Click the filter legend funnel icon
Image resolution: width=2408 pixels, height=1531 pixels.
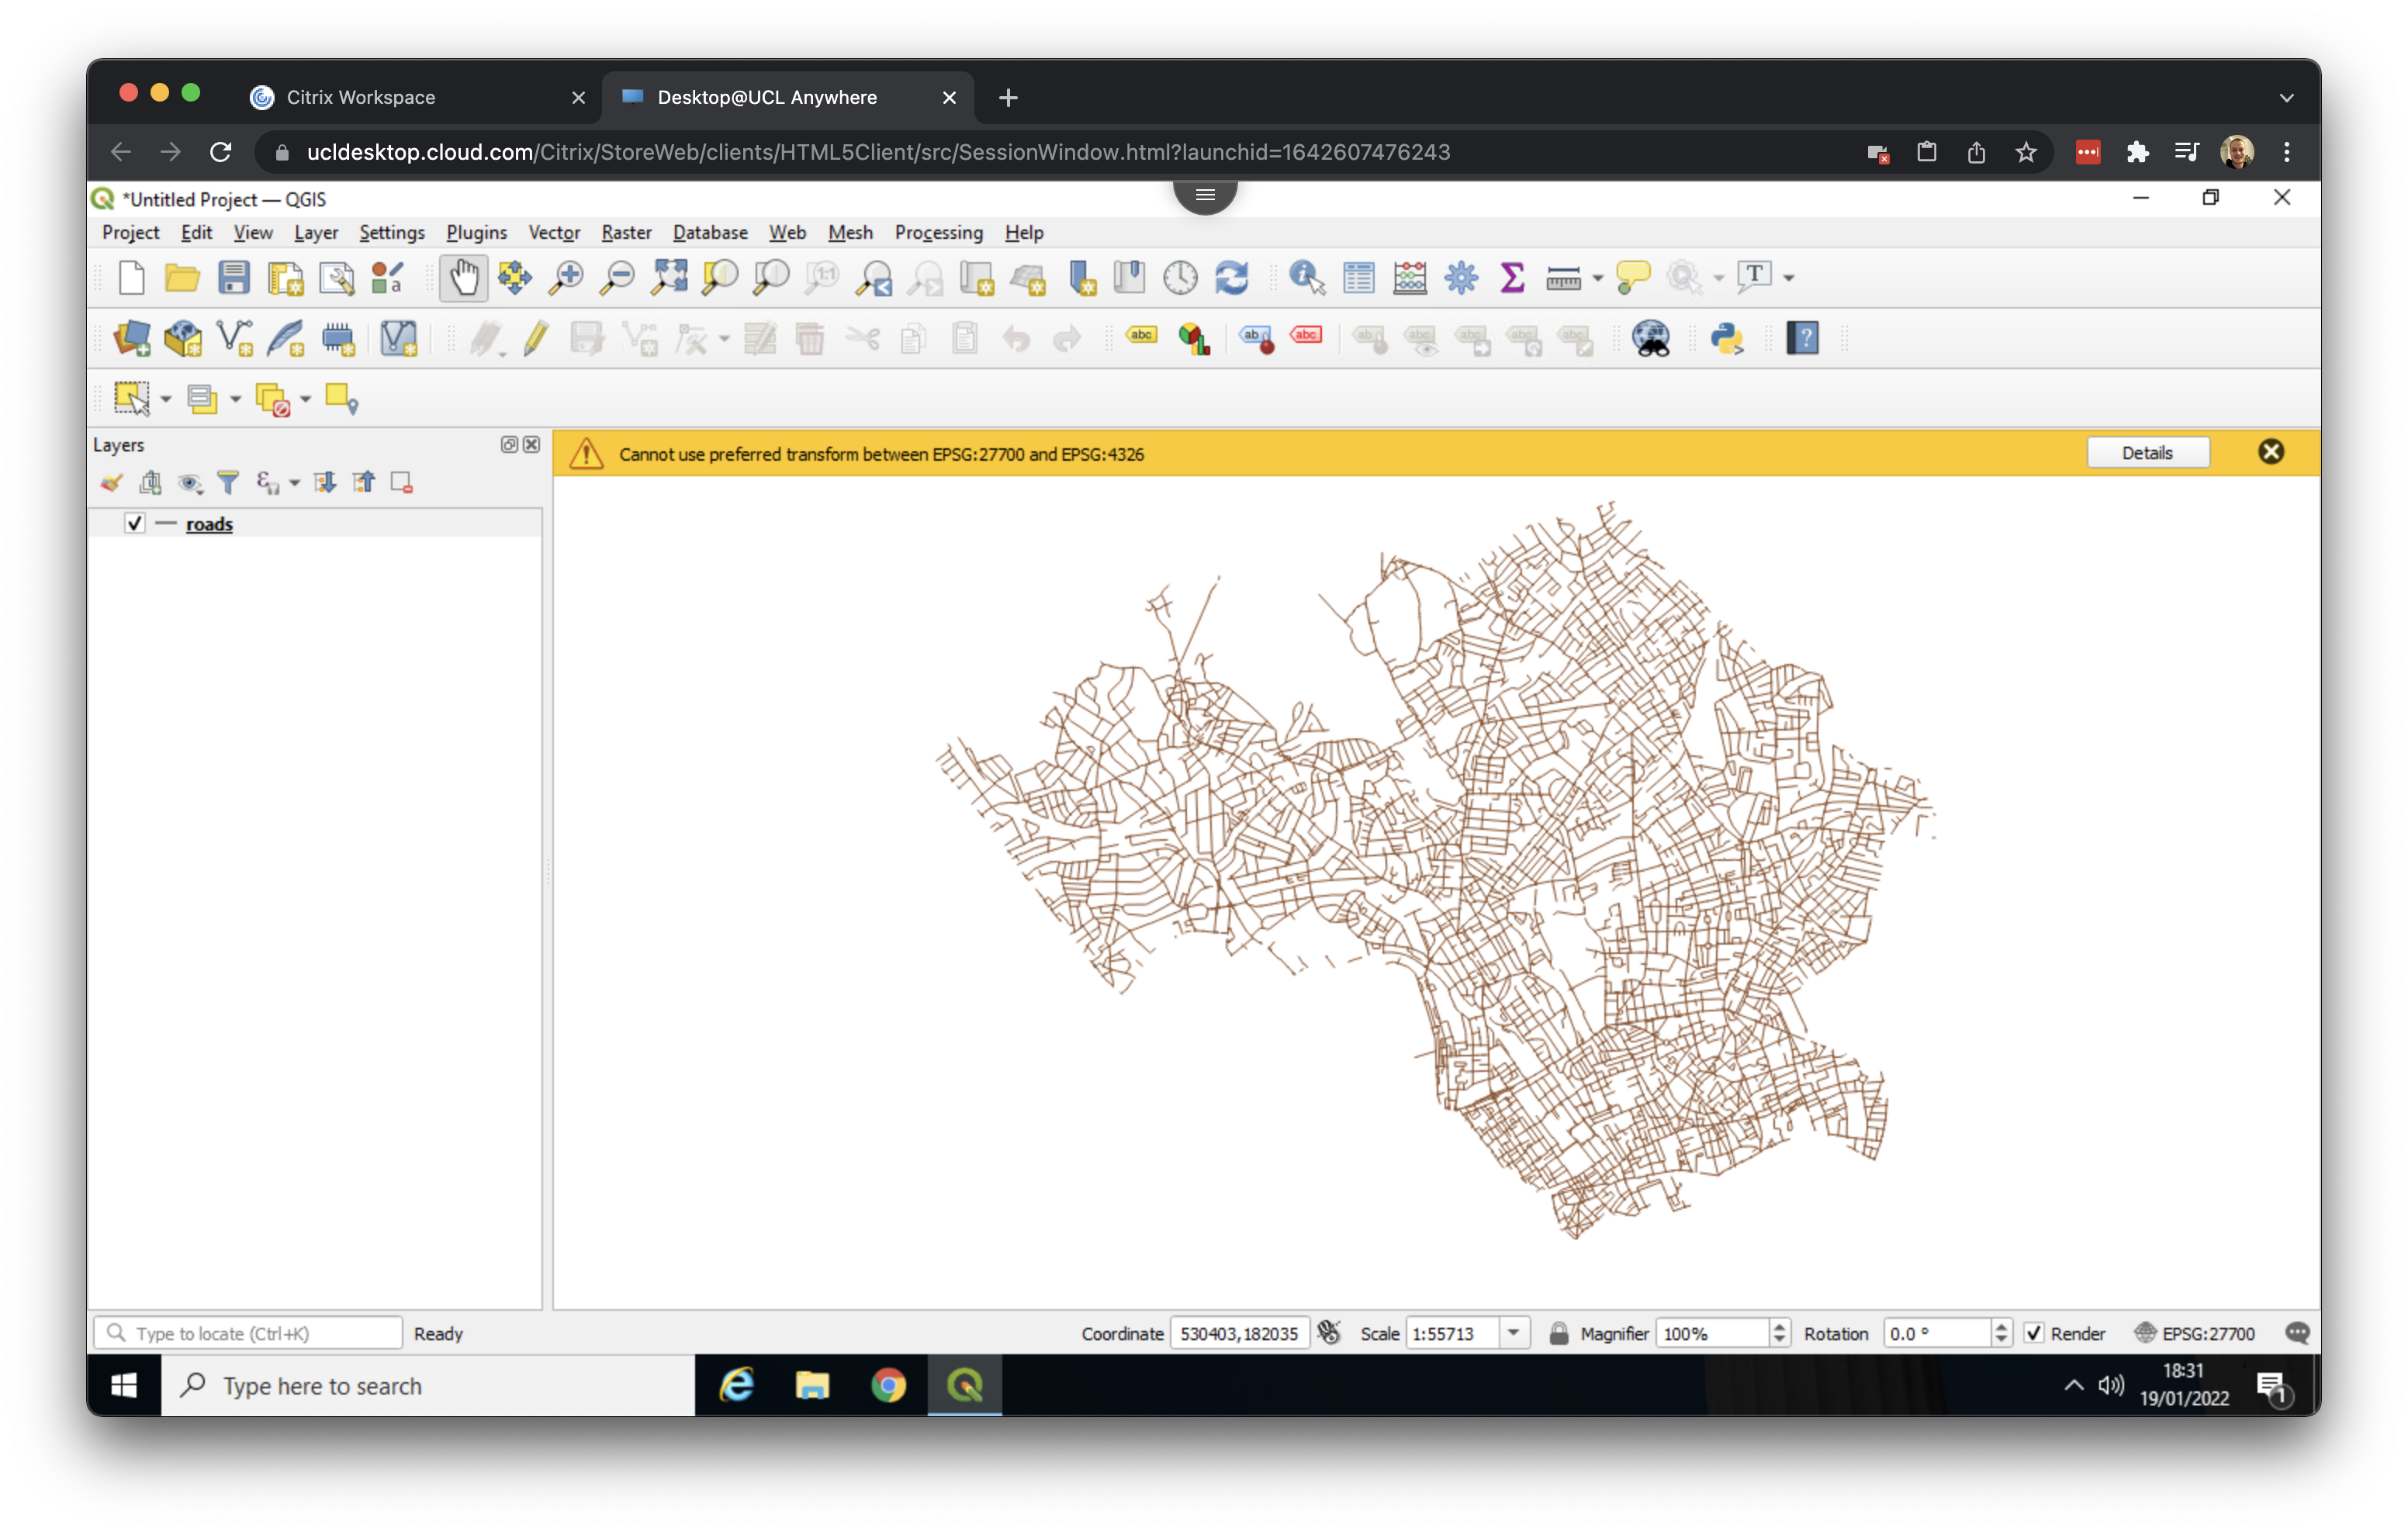click(228, 483)
